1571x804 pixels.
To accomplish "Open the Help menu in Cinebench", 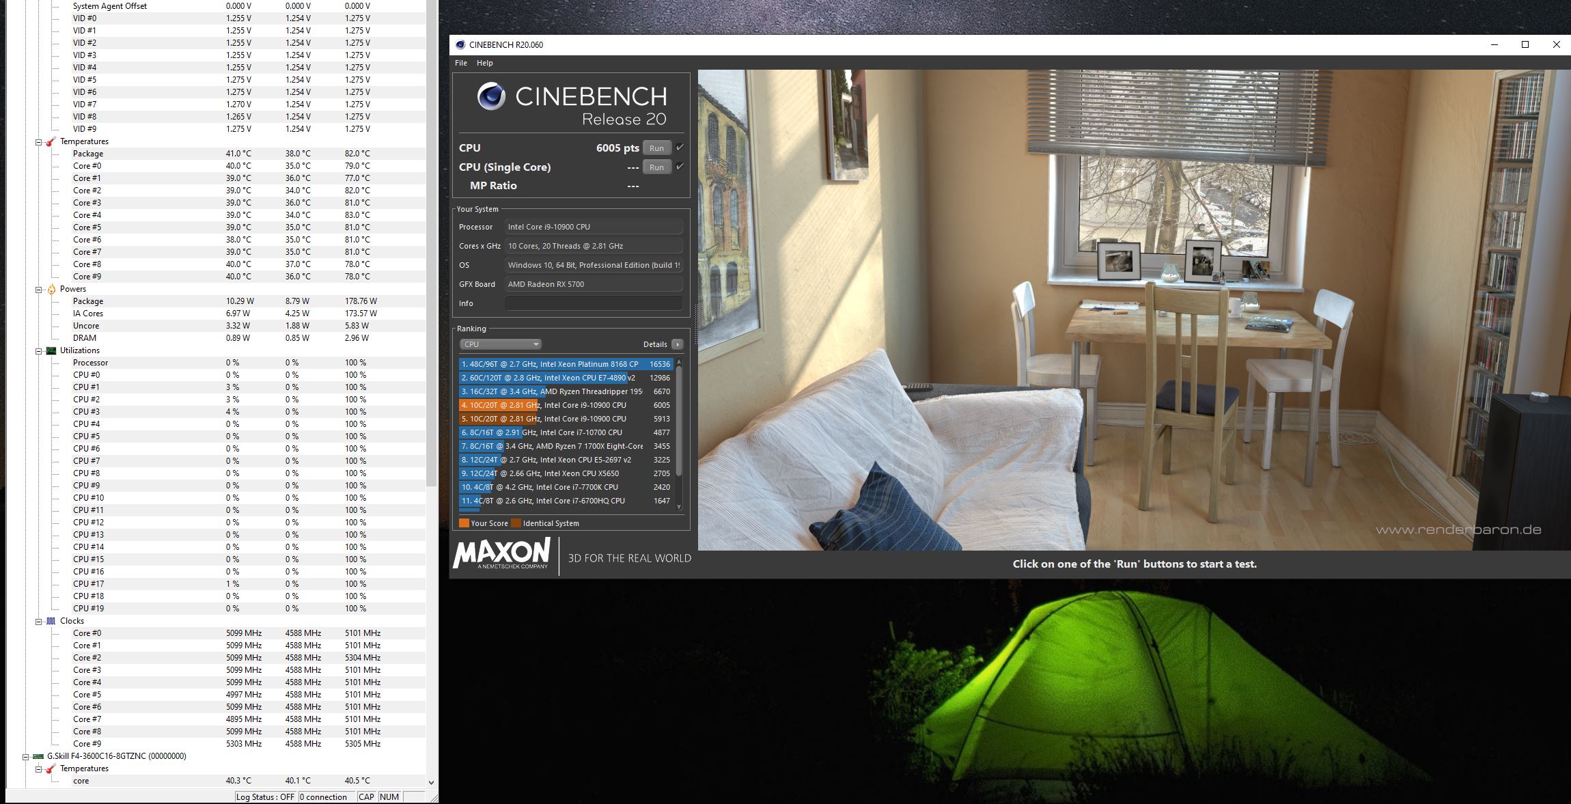I will pyautogui.click(x=484, y=63).
